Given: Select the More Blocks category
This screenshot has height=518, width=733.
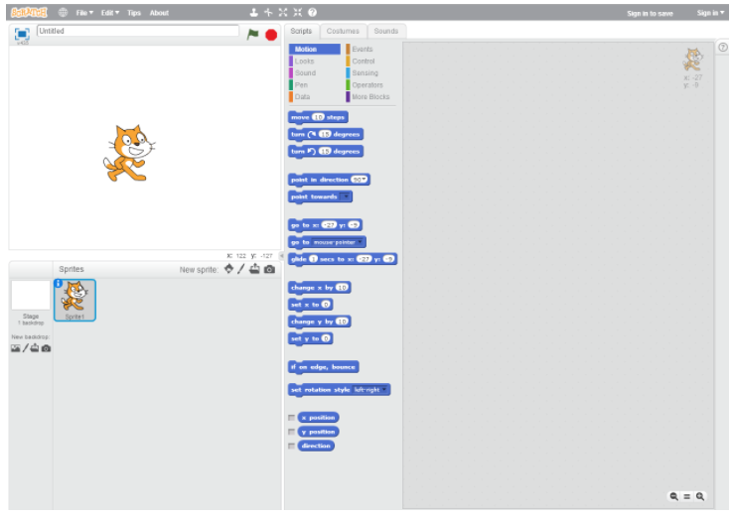Looking at the screenshot, I should [x=370, y=96].
